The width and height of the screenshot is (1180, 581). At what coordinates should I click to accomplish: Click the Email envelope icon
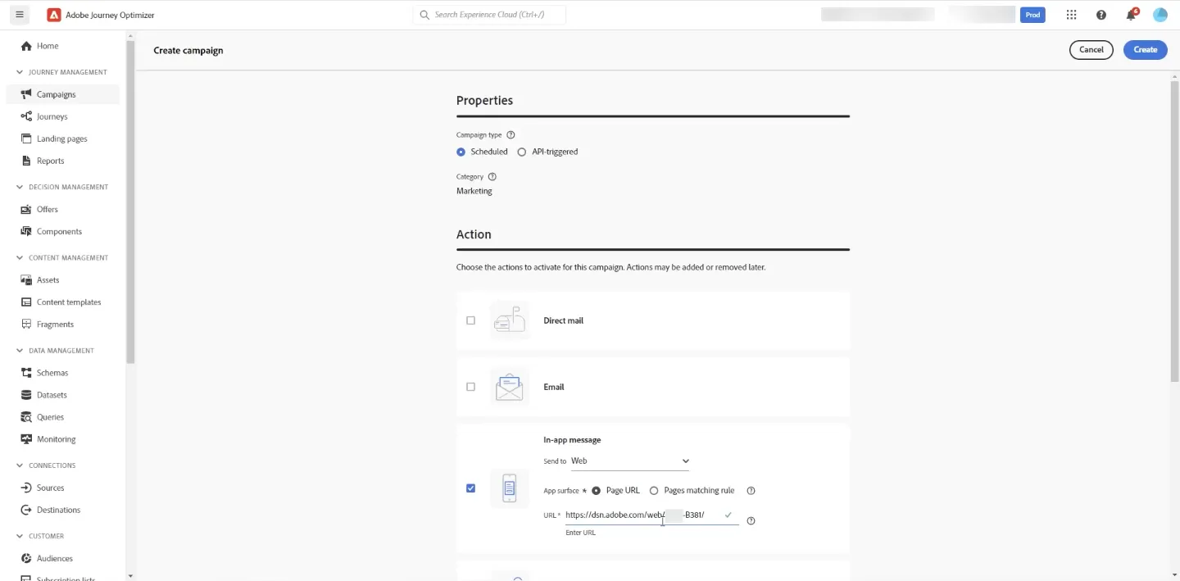509,387
